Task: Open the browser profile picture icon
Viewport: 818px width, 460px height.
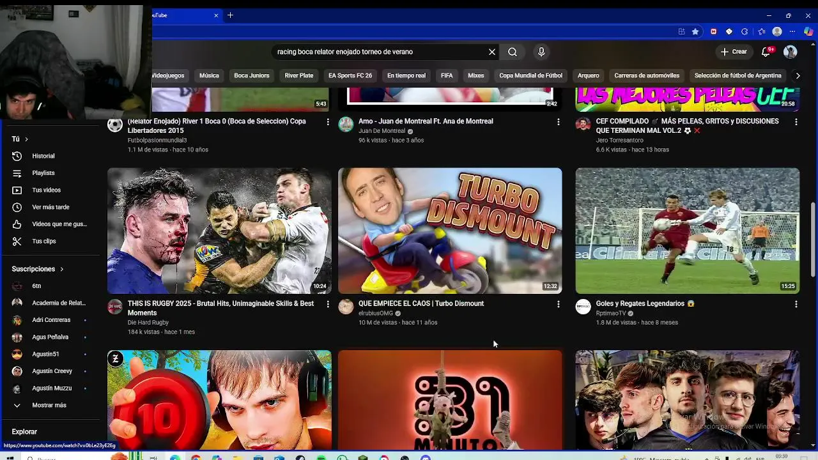Action: pos(777,31)
